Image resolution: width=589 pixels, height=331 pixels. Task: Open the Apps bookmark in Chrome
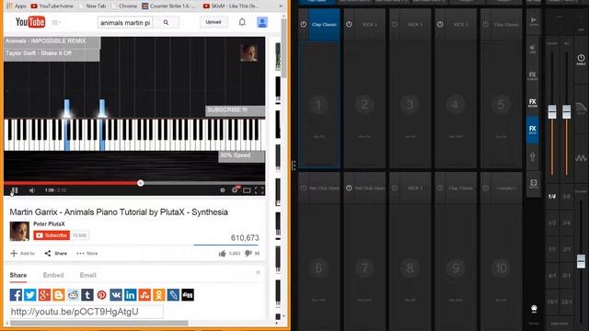point(17,6)
